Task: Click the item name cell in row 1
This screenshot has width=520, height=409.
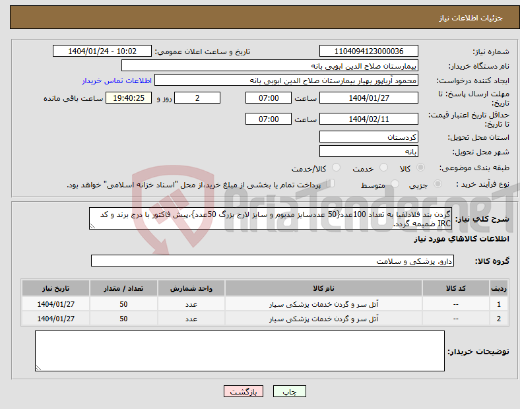Action: pos(323,304)
